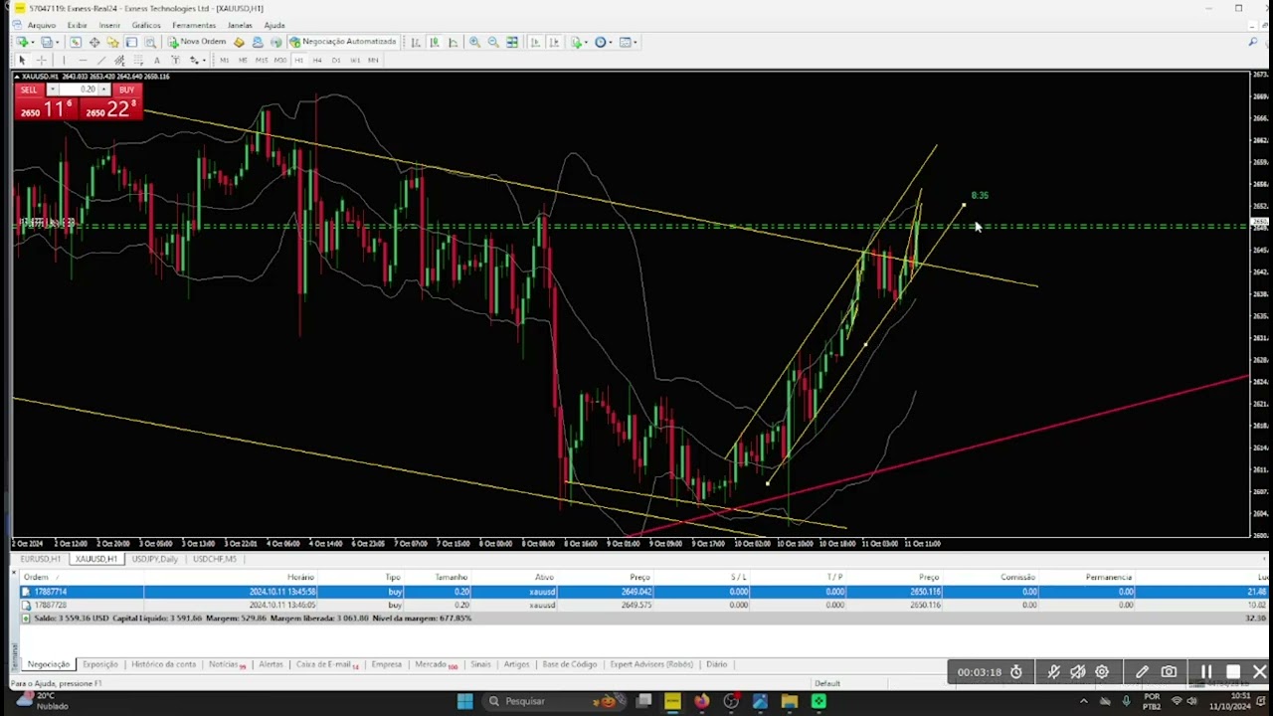Zoom in on the chart
Image resolution: width=1273 pixels, height=716 pixels.
click(474, 42)
